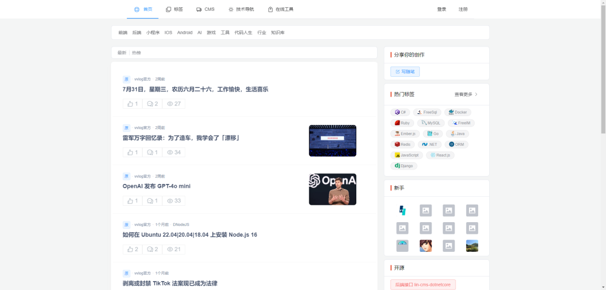Sort articles by 热榜 hot list
The width and height of the screenshot is (606, 290).
point(136,53)
